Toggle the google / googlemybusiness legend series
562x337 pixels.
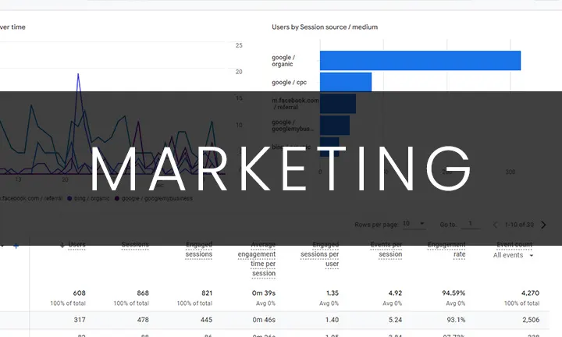[x=156, y=199]
